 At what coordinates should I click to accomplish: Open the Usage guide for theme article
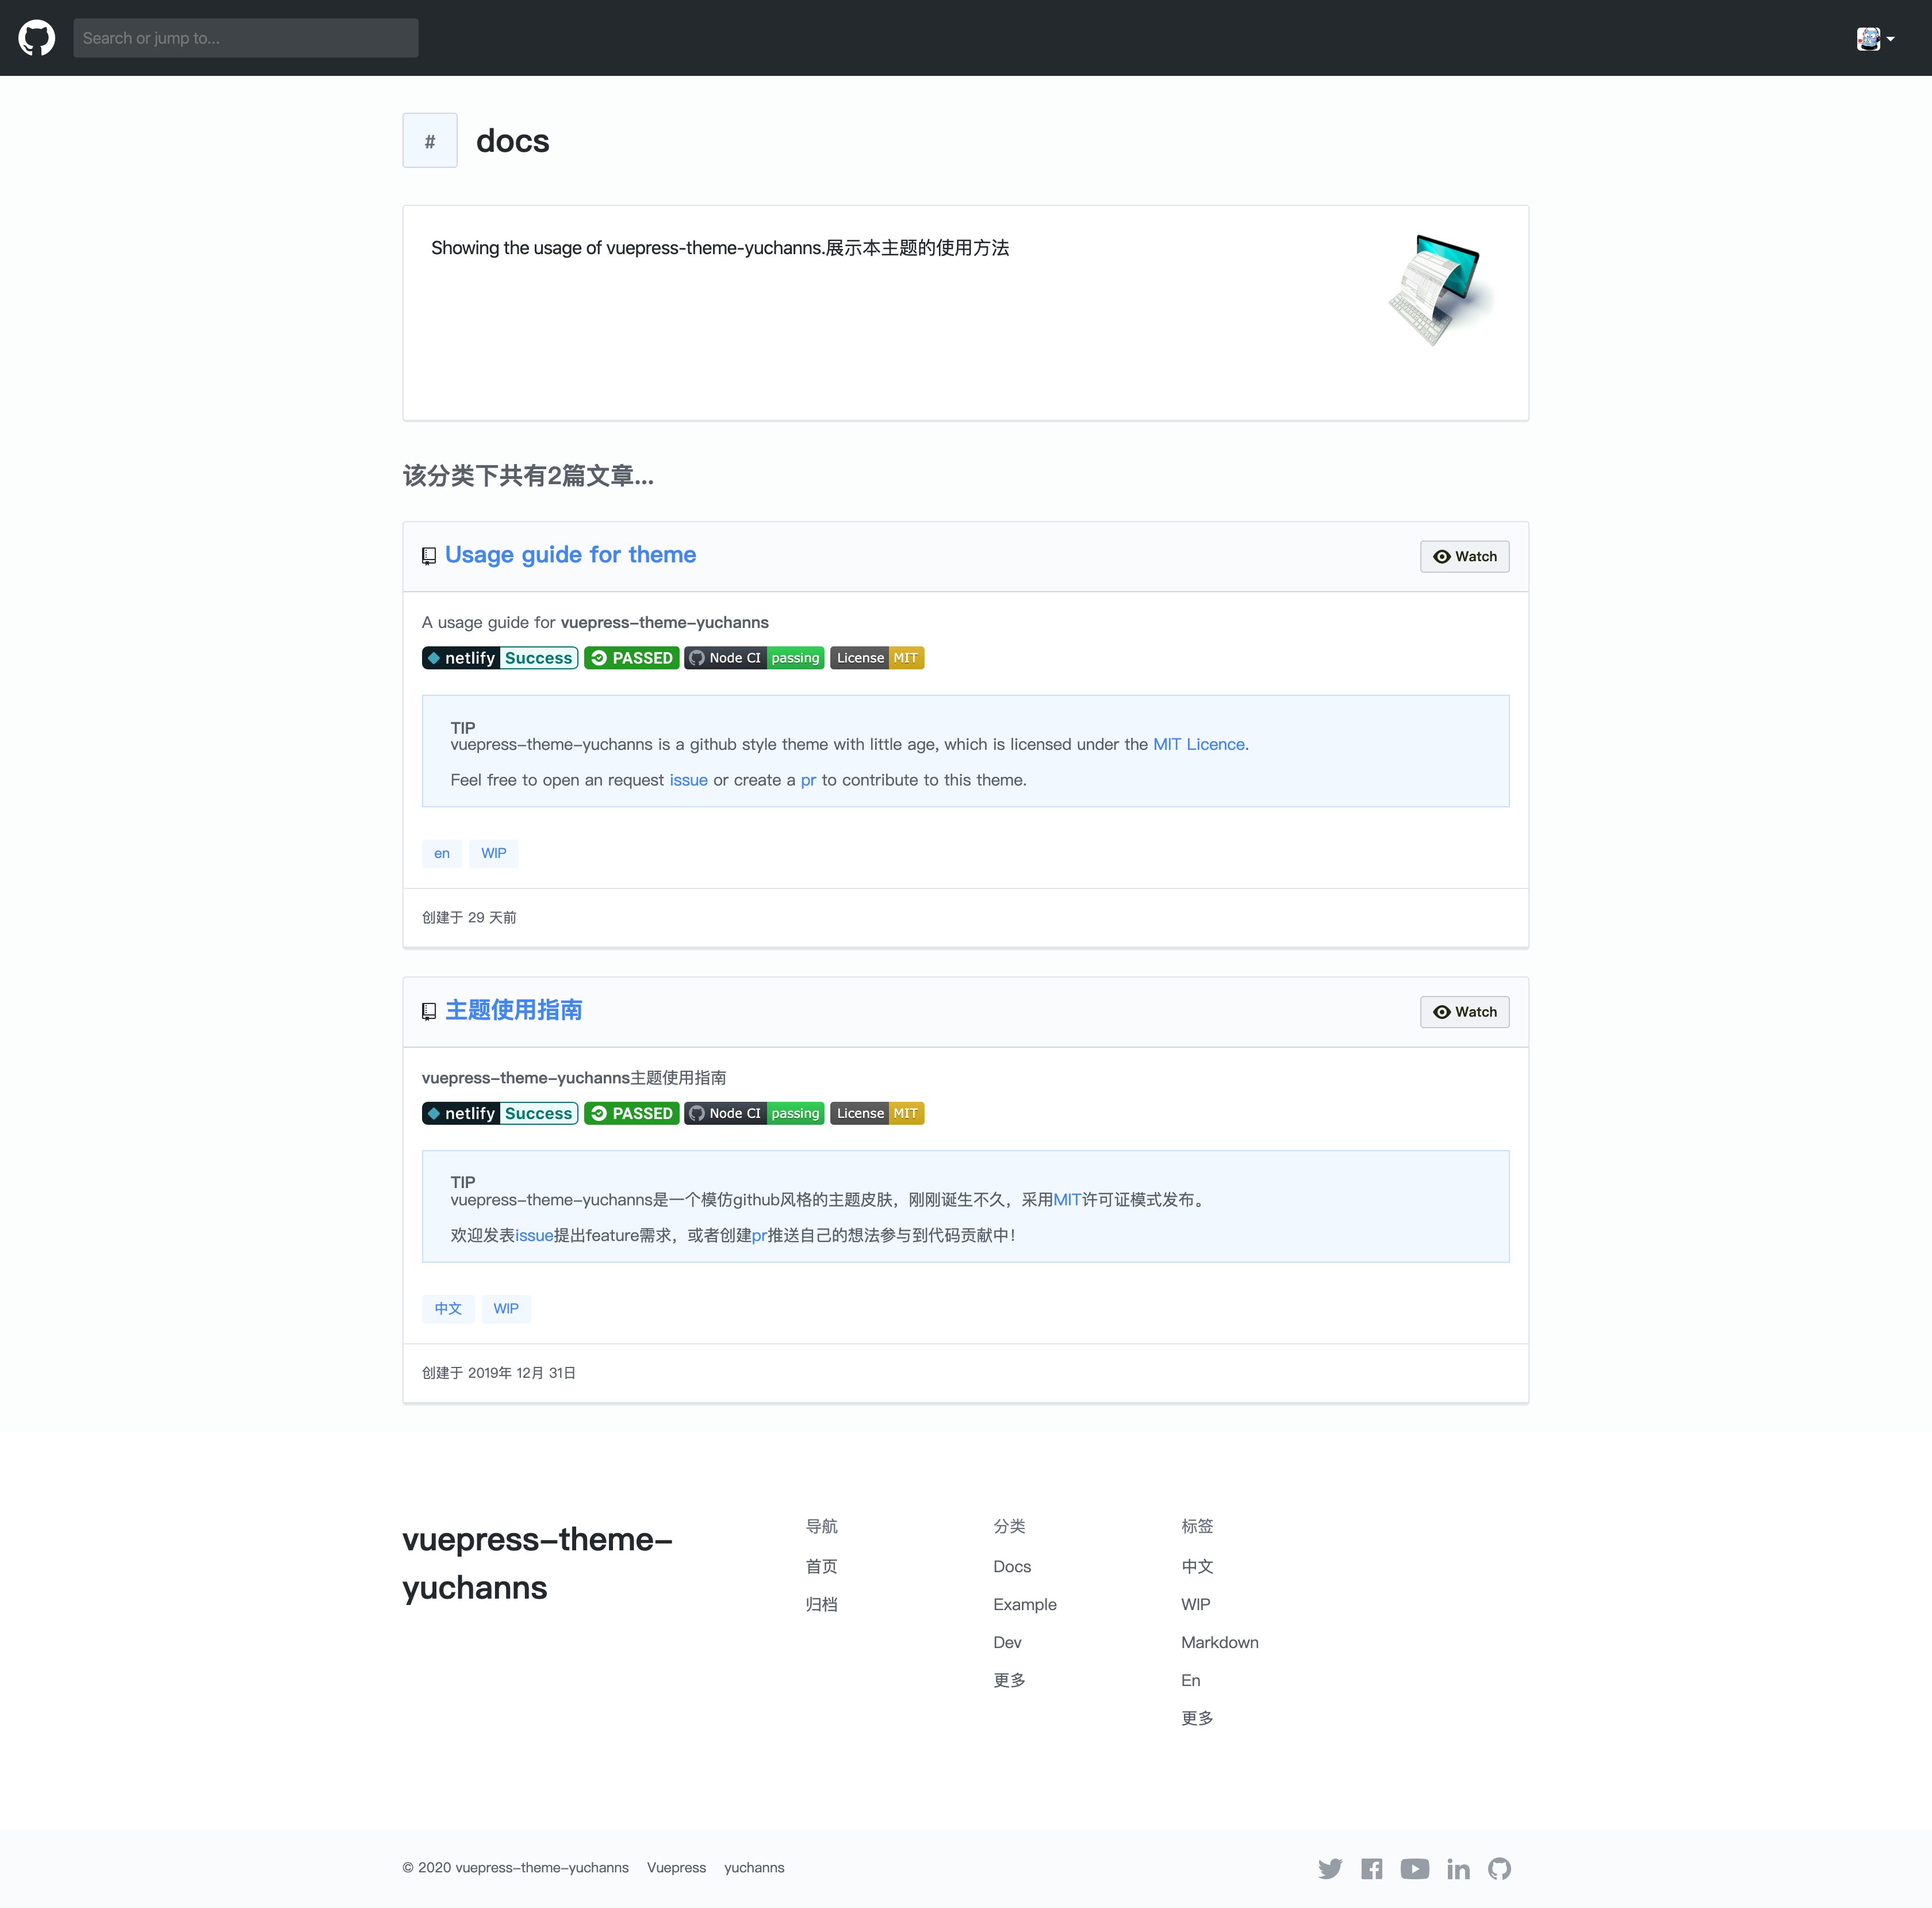(x=570, y=555)
